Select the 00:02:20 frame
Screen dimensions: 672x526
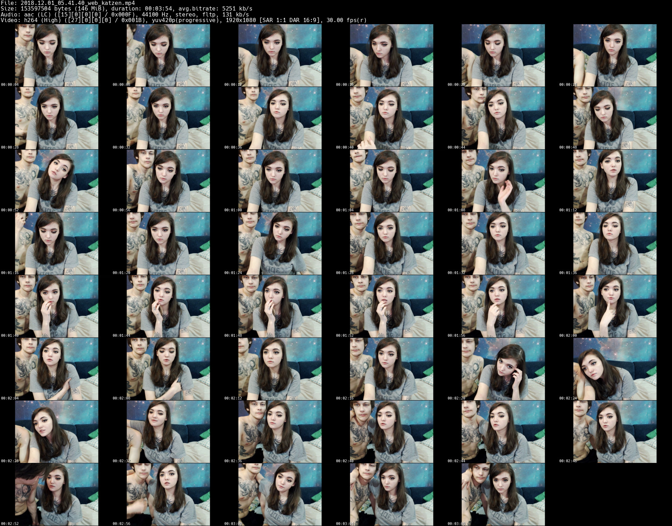(x=503, y=369)
